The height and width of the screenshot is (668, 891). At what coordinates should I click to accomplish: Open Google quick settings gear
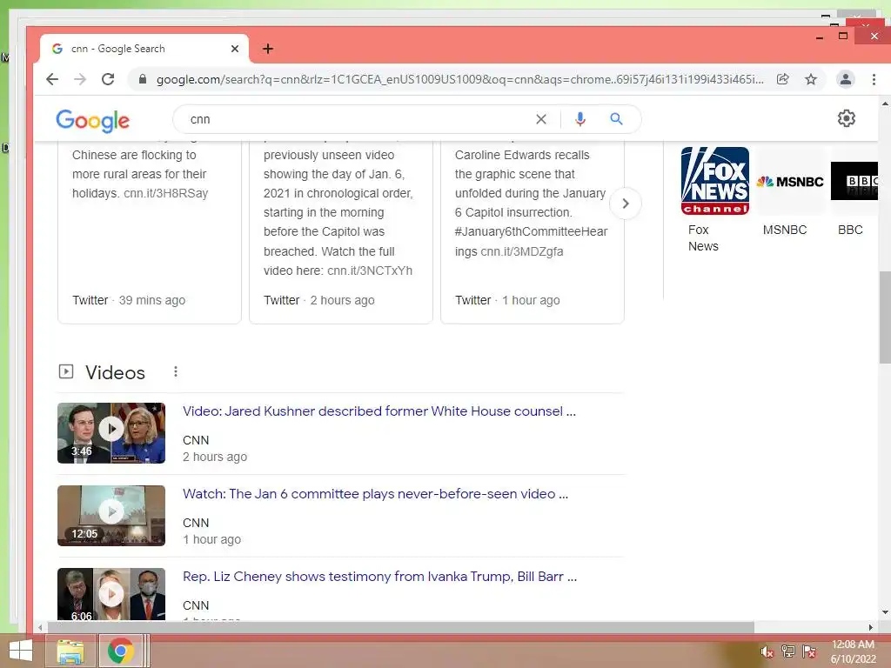pyautogui.click(x=846, y=118)
